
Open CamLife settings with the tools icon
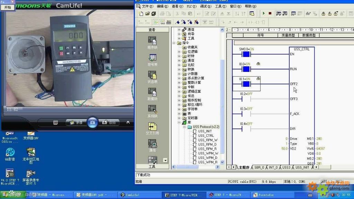click(128, 123)
